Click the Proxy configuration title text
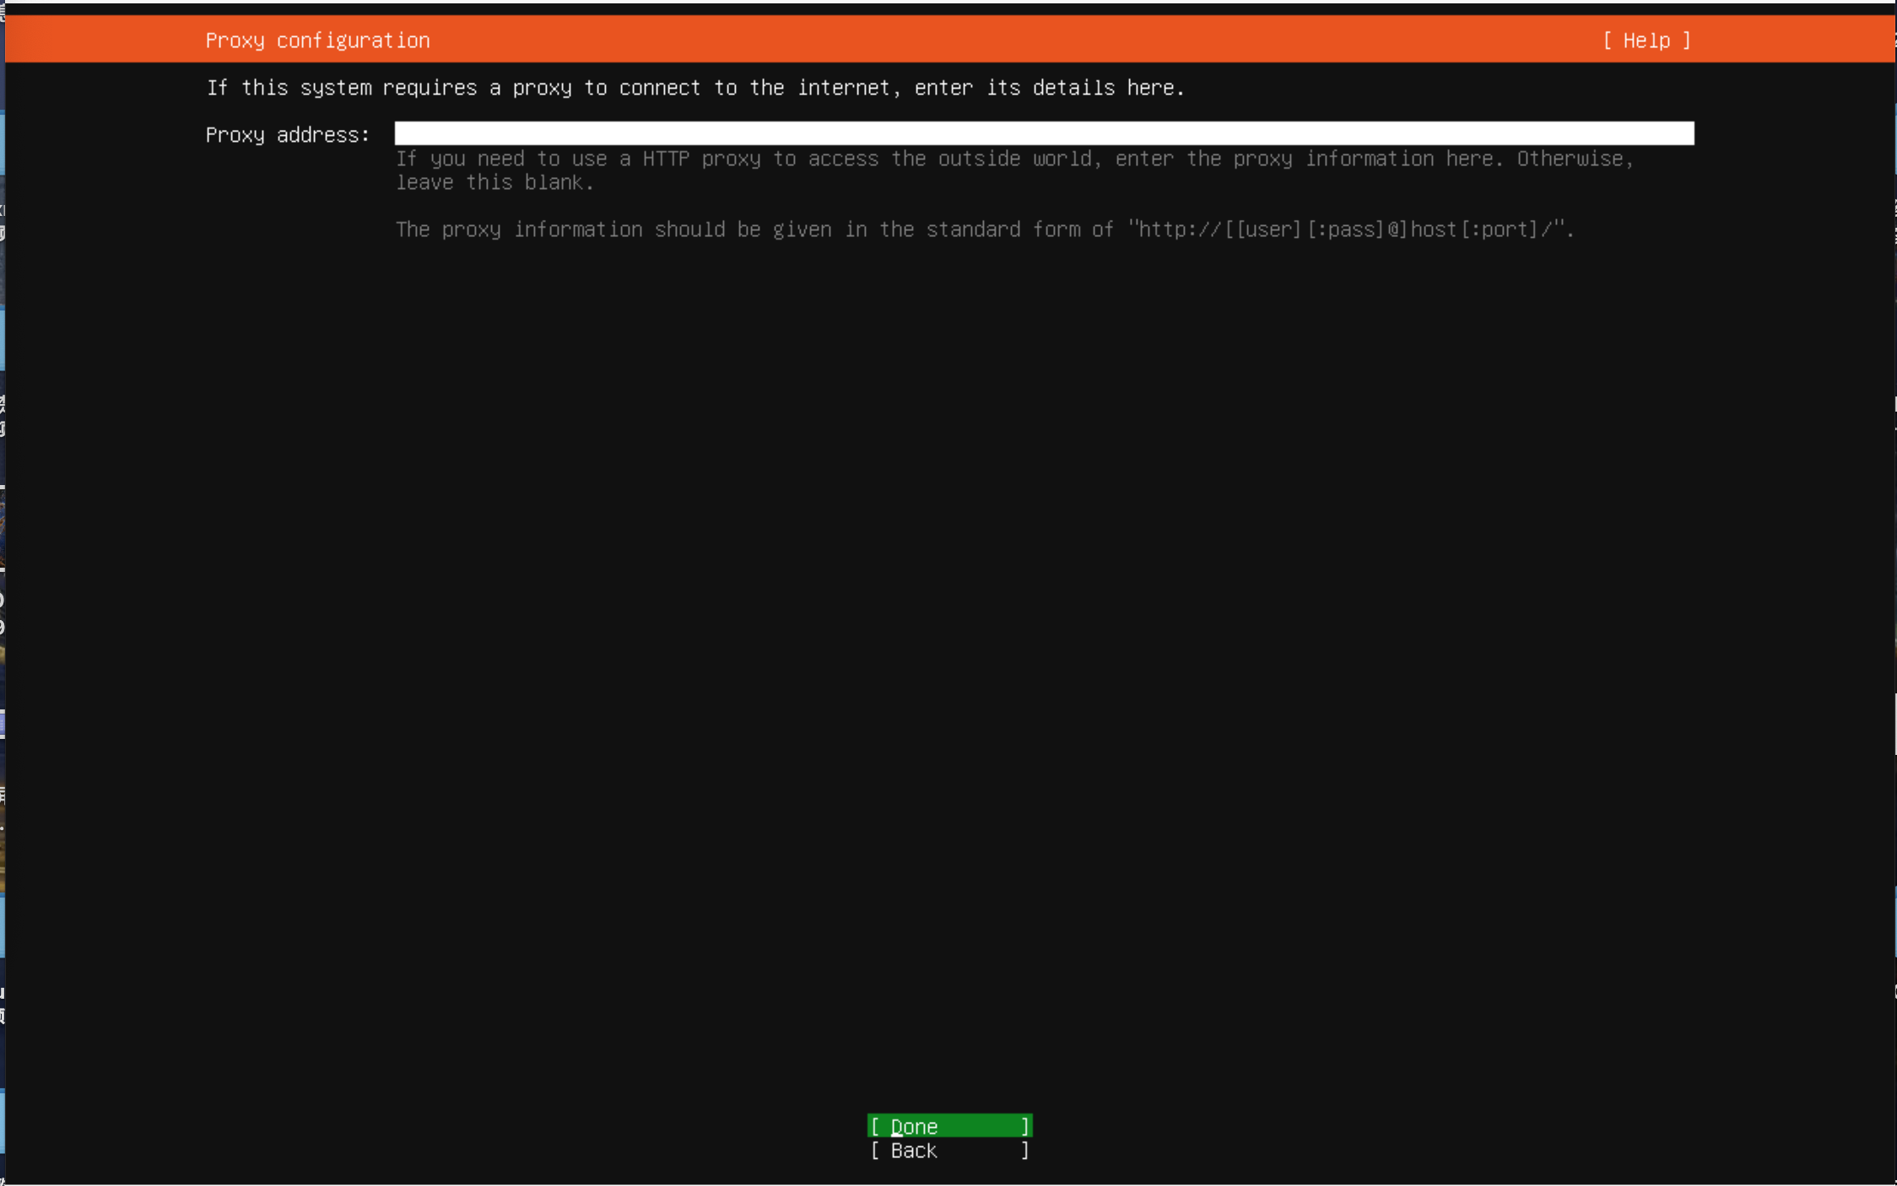This screenshot has width=1897, height=1186. pyautogui.click(x=318, y=40)
